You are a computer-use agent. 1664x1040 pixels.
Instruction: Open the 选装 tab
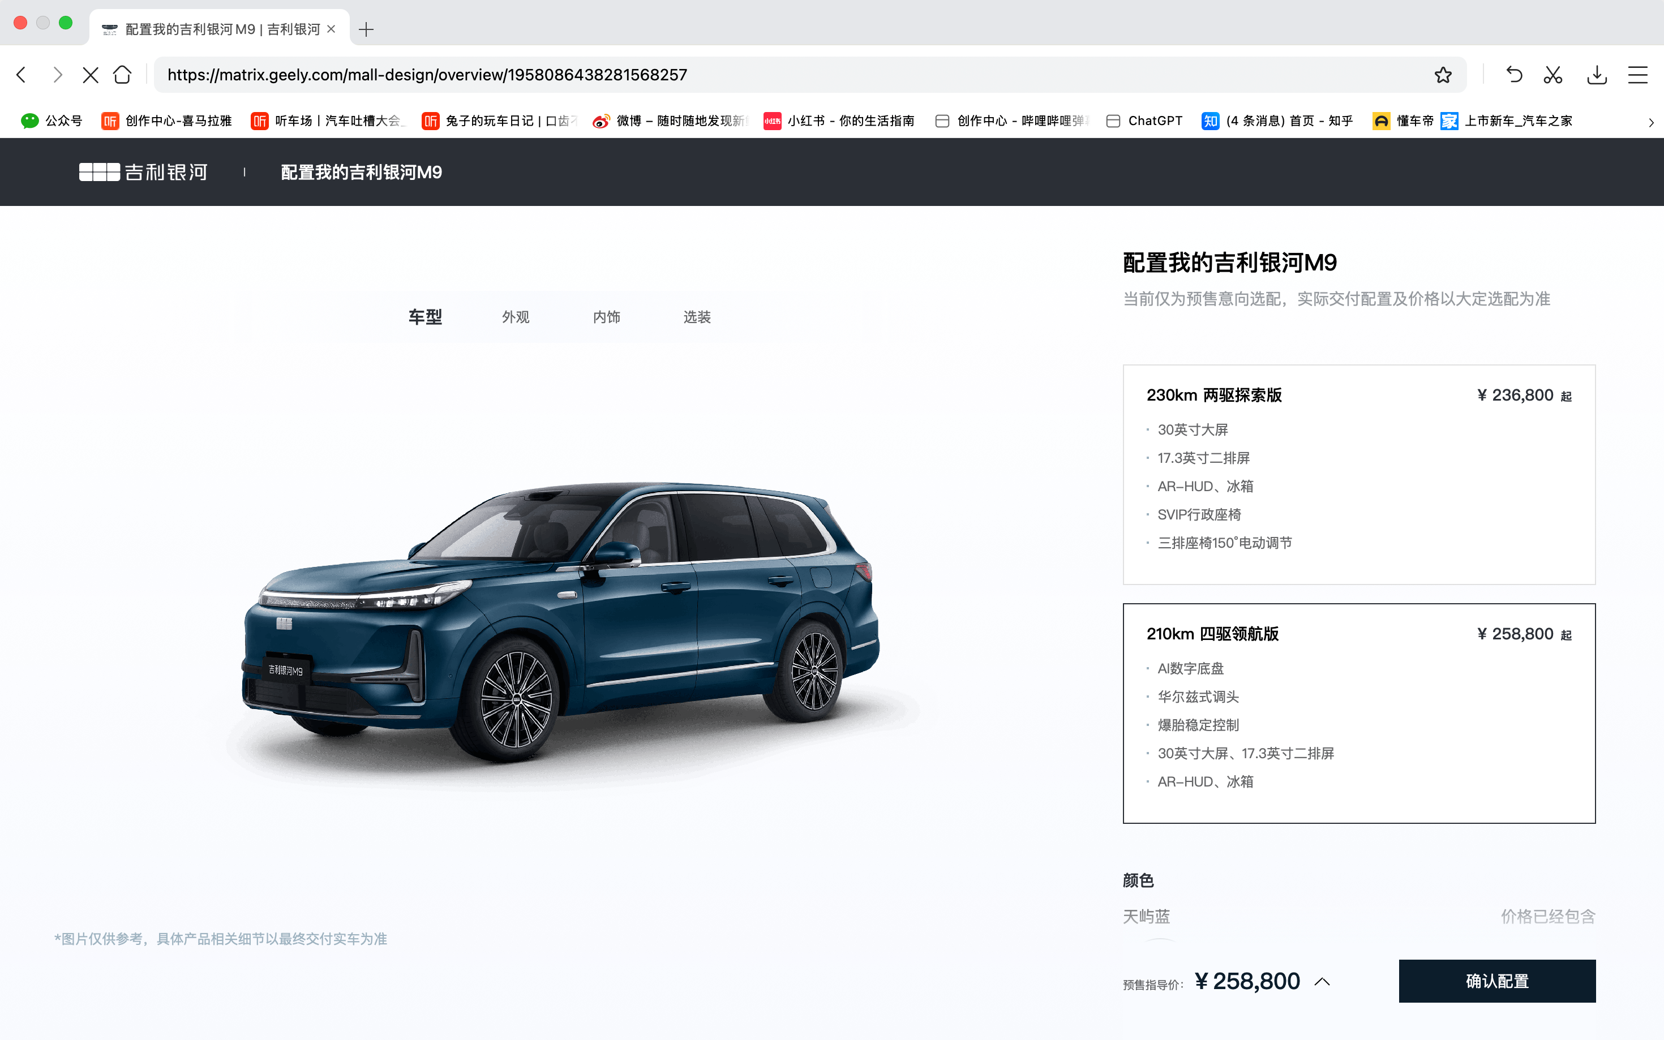pyautogui.click(x=697, y=317)
